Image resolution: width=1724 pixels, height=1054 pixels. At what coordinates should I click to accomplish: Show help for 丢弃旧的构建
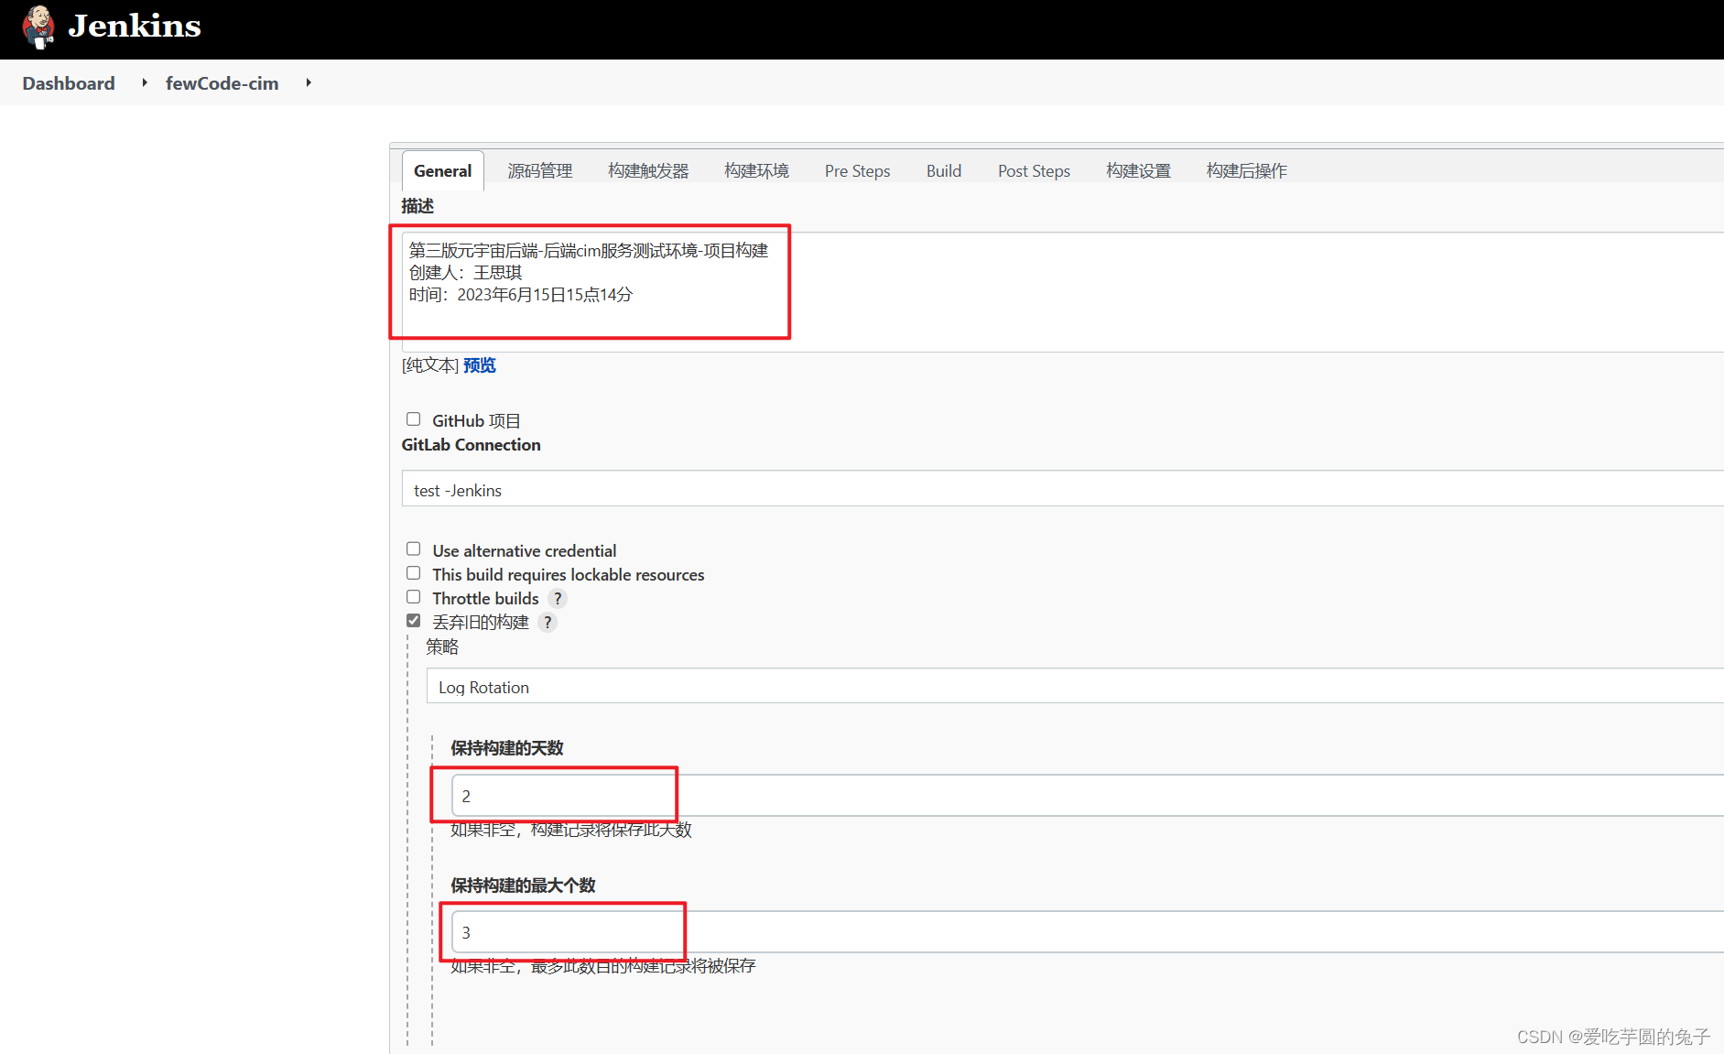click(x=548, y=622)
